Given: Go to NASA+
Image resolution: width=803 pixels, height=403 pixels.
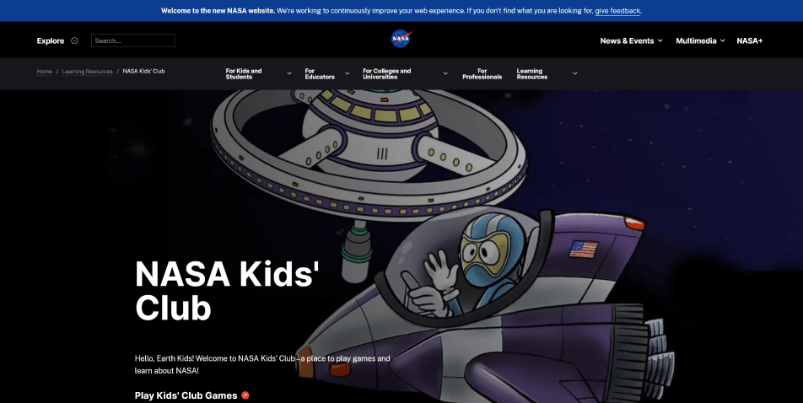Looking at the screenshot, I should (750, 41).
